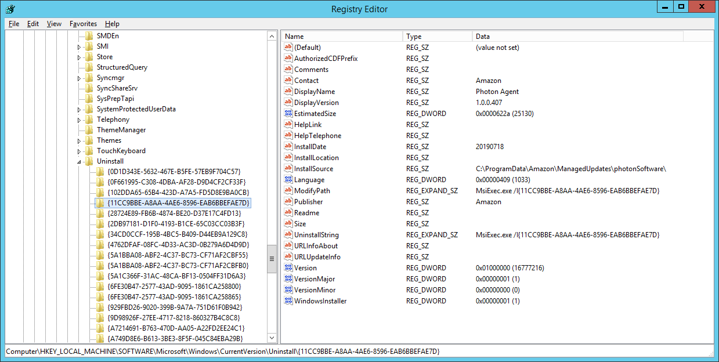Select the SyncShareSrv key
Screen dimensions: 719x362
[x=117, y=88]
